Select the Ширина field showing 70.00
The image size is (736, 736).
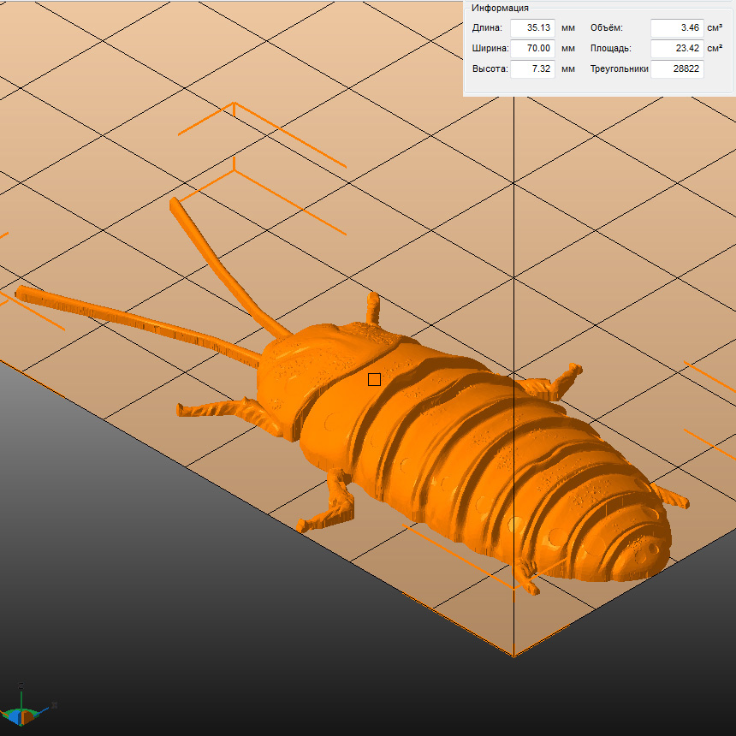click(x=532, y=49)
